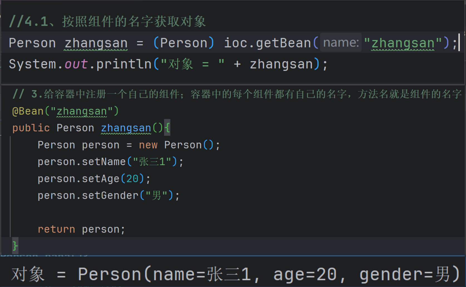Click the closing green brace of the method

15,246
